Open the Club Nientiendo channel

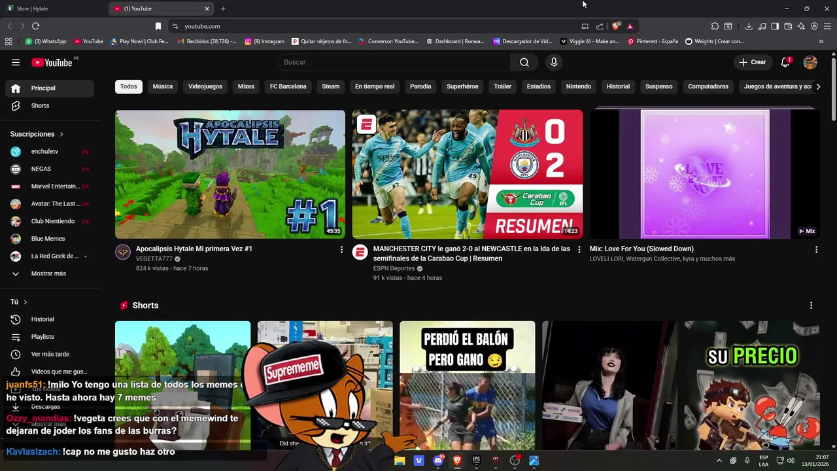pos(50,221)
